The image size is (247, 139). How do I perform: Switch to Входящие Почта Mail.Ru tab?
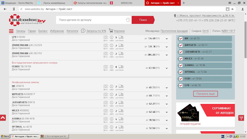(18, 3)
